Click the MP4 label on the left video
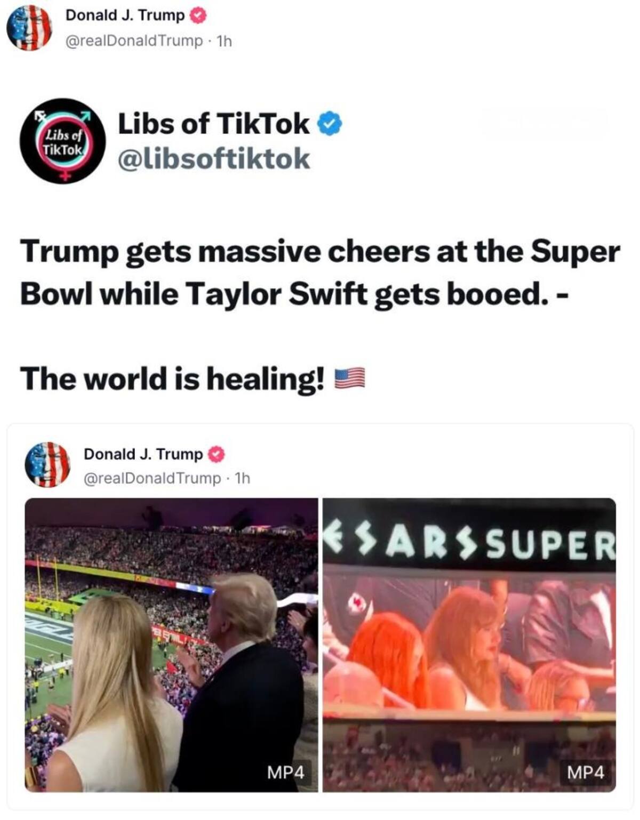The width and height of the screenshot is (640, 820). (285, 771)
